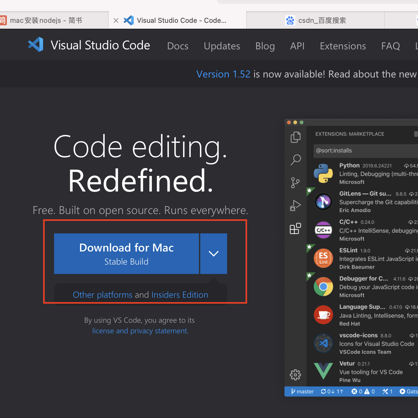418x418 pixels.
Task: Open the FAQ navigation item
Action: coord(391,46)
